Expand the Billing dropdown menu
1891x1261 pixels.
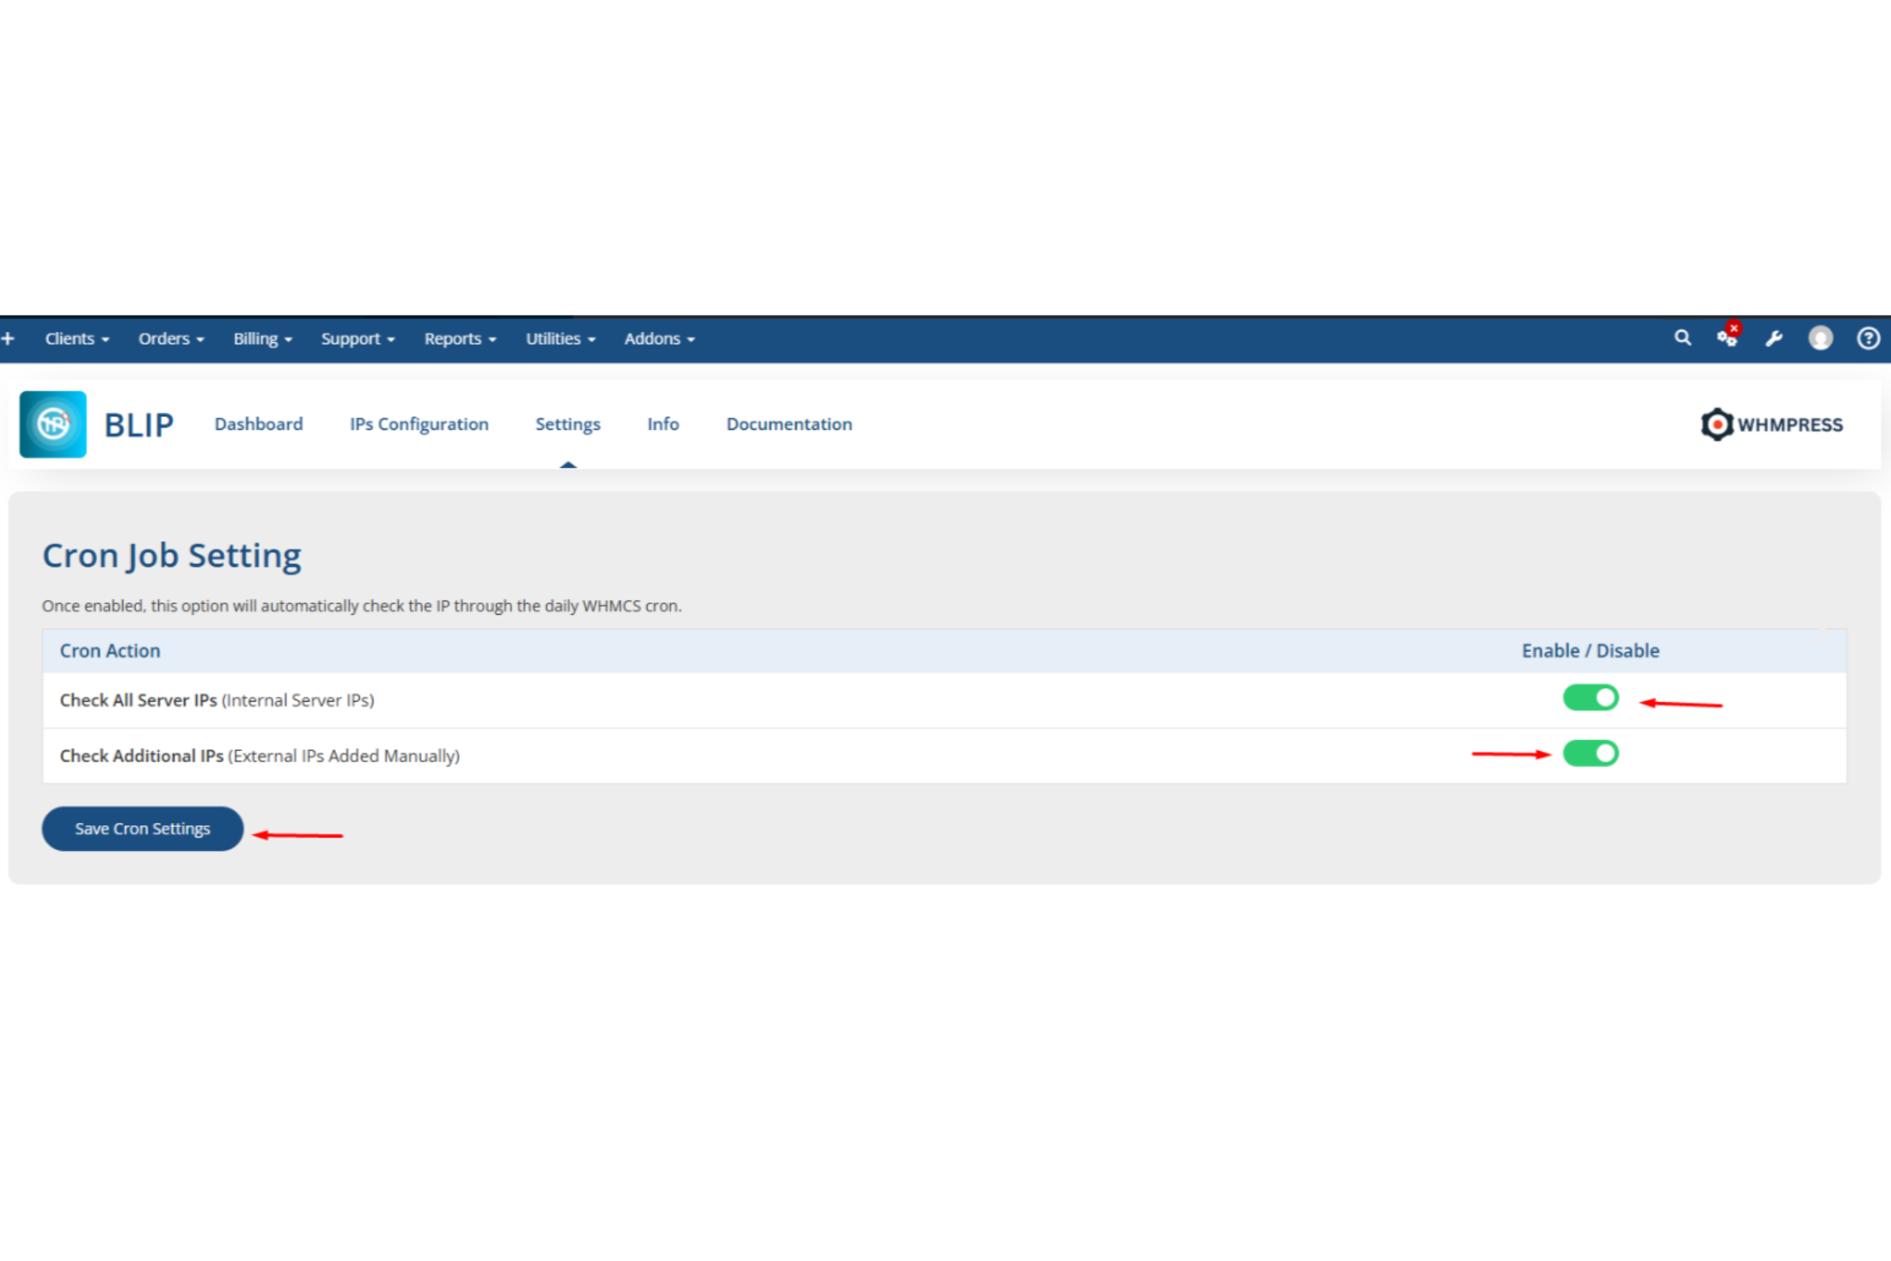(262, 339)
